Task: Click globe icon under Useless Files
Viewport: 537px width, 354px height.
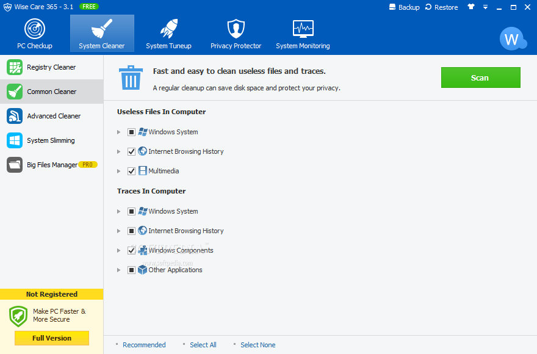Action: tap(142, 151)
